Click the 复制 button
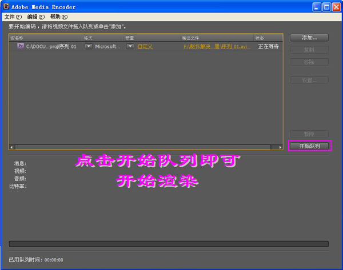 tap(309, 50)
